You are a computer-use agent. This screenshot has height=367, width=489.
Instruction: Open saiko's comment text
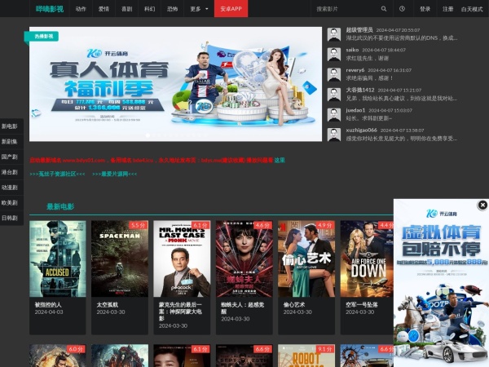(x=368, y=59)
